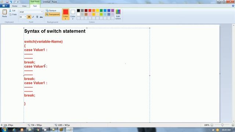Switch to the Home ribbon tab
Screen dimensions: 235x132
(x=15, y=6)
